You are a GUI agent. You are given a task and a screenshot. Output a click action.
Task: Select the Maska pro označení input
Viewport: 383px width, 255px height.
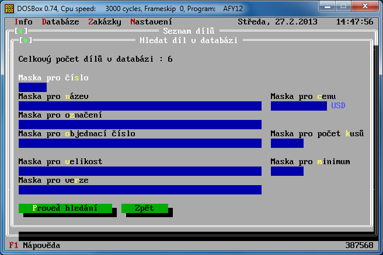coord(140,125)
